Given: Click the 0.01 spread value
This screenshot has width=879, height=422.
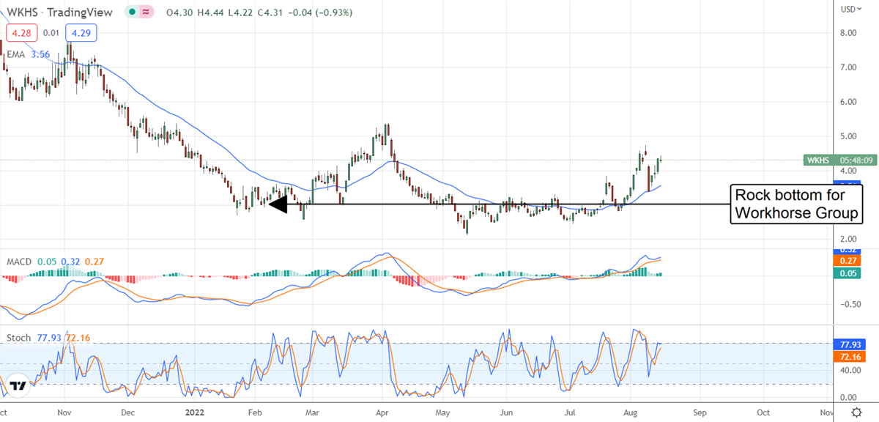Looking at the screenshot, I should [51, 32].
